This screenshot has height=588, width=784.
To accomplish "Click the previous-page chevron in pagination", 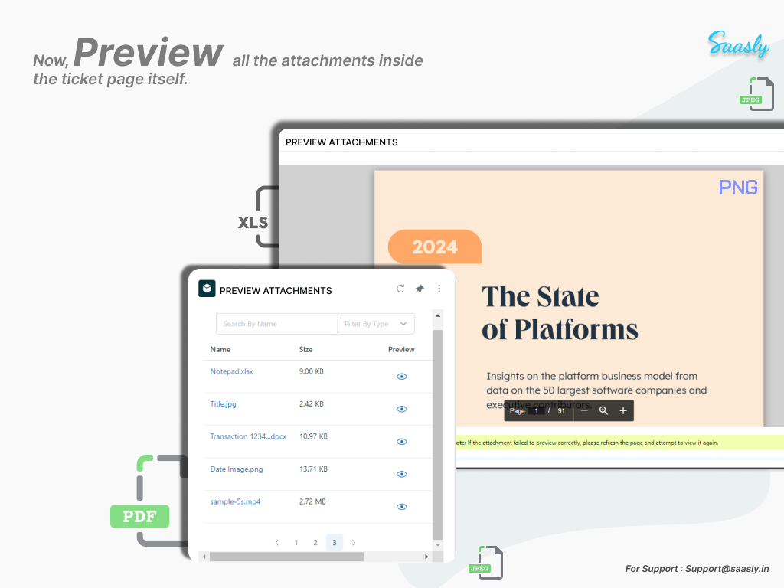I will pos(276,542).
